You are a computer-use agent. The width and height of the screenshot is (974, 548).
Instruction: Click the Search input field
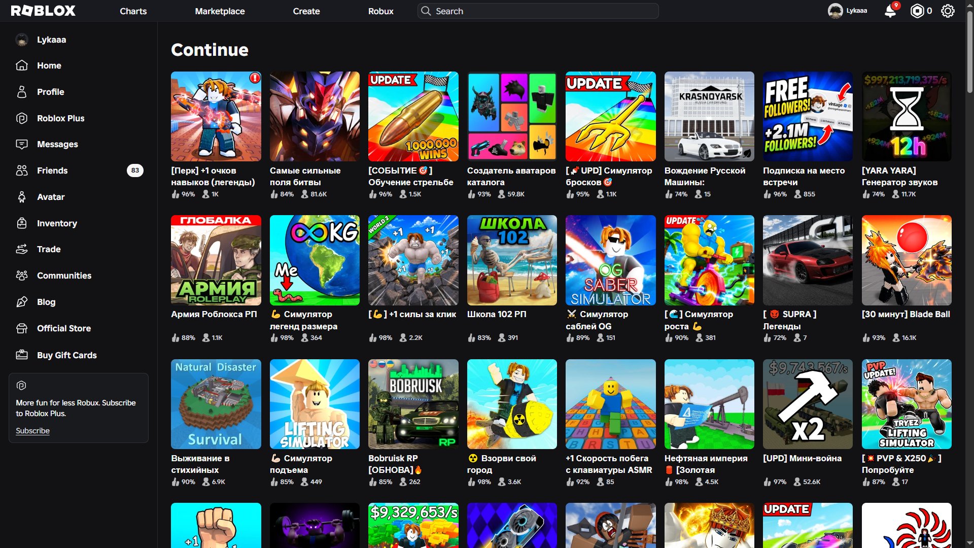click(538, 11)
